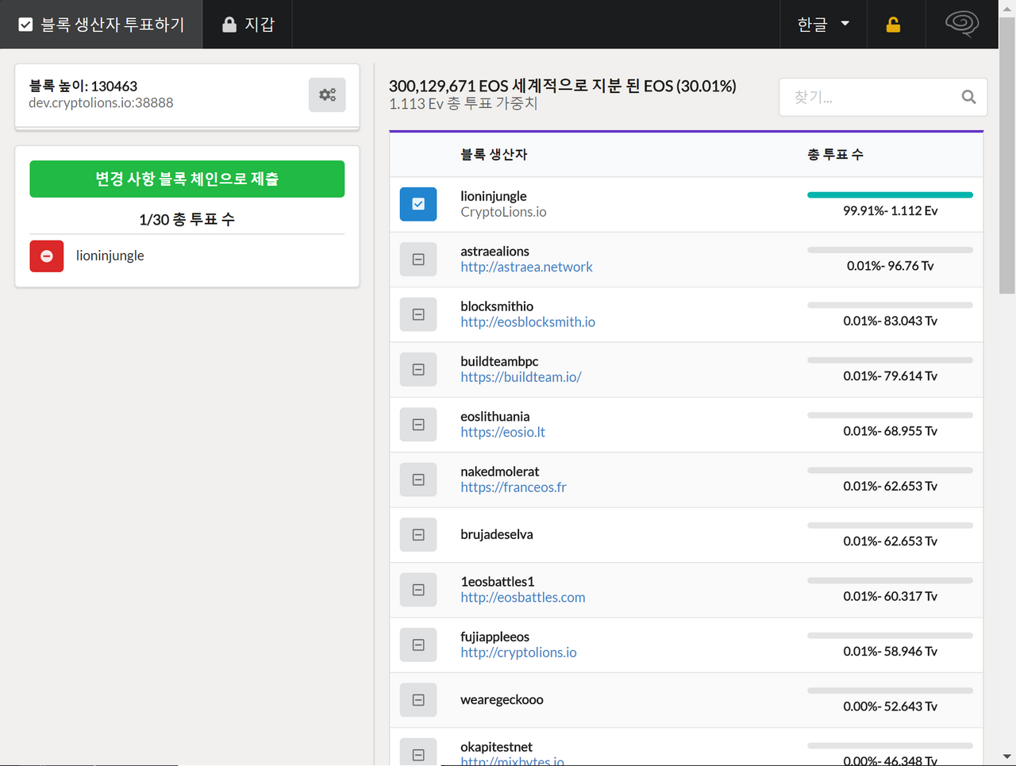Select the astraealions producer checkbox
The image size is (1016, 766).
[418, 260]
